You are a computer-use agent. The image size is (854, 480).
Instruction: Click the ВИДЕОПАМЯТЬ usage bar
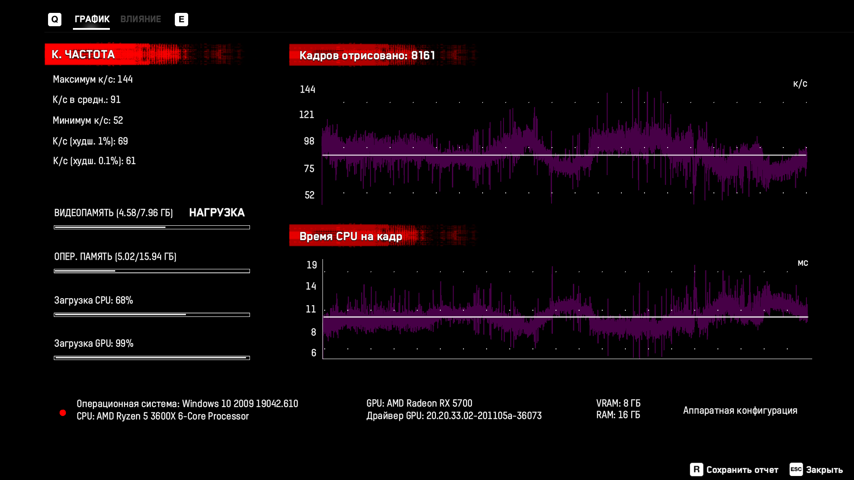pos(152,227)
